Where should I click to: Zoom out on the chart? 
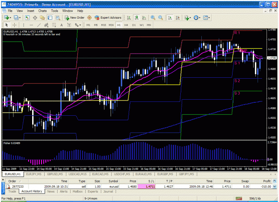(x=160, y=17)
